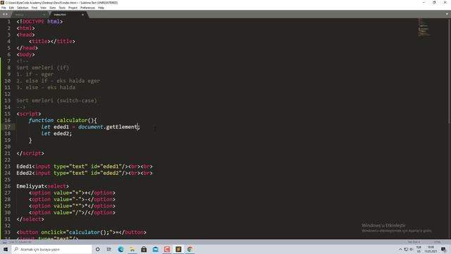Viewport: 451px width, 254px height.
Task: Open the Selection menu
Action: [x=23, y=8]
